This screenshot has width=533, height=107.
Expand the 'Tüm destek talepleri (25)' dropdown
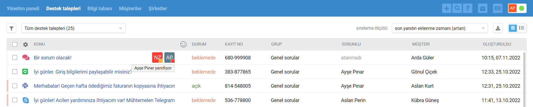(x=73, y=28)
